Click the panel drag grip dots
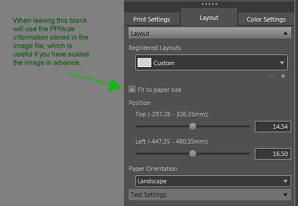The height and width of the screenshot is (206, 298). click(210, 4)
